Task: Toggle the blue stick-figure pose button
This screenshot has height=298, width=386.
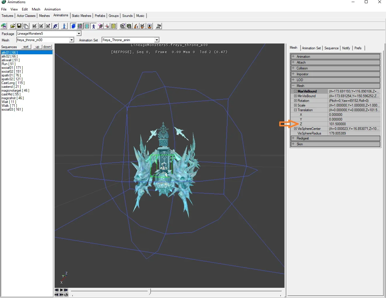Action: [94, 26]
